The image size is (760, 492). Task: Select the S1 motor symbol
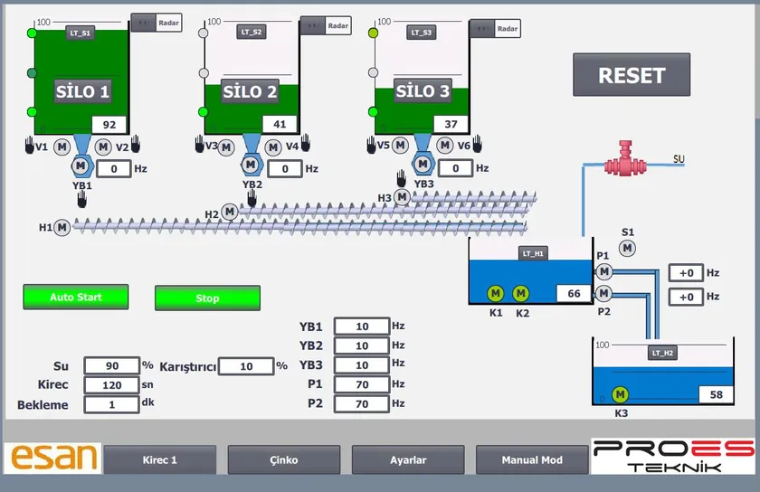click(x=627, y=248)
